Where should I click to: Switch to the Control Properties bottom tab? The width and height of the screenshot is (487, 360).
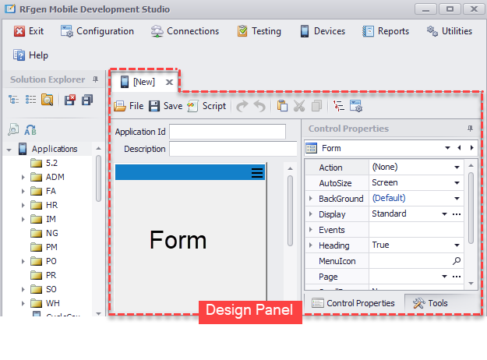point(353,303)
